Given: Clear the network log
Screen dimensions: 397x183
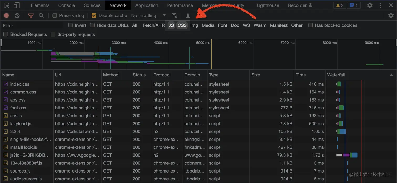Looking at the screenshot, I should [17, 15].
